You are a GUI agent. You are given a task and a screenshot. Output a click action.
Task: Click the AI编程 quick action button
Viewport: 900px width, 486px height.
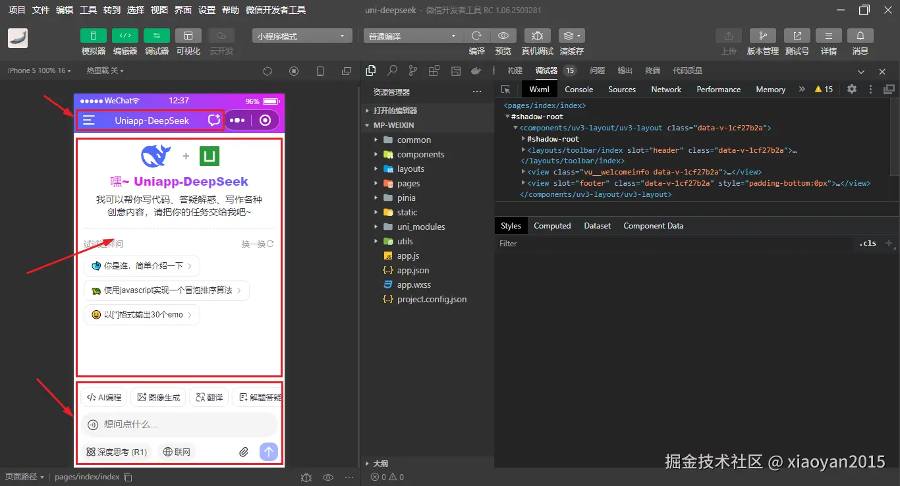click(x=104, y=397)
